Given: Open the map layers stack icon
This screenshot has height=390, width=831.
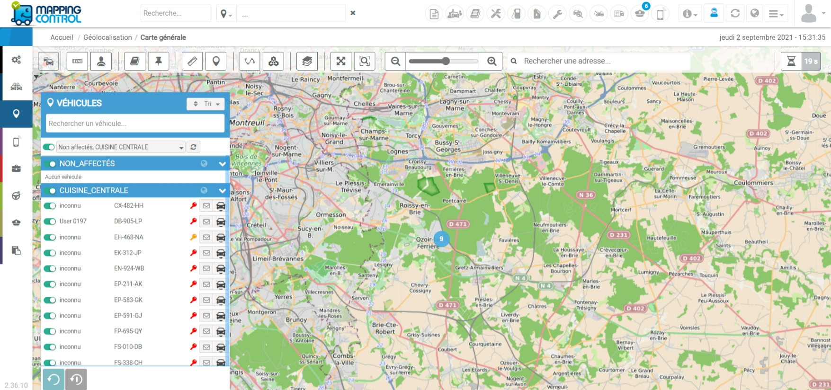Looking at the screenshot, I should [x=307, y=61].
